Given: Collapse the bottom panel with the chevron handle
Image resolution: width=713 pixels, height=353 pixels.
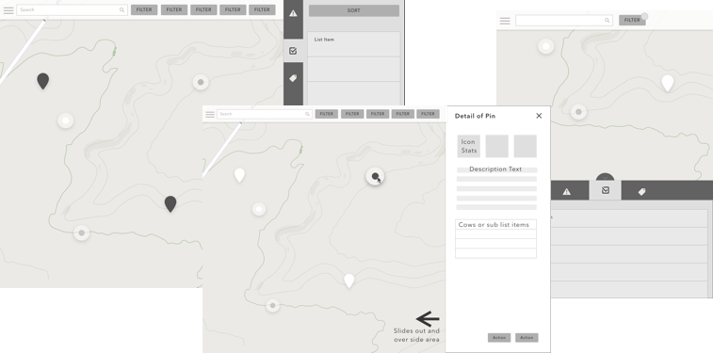Looking at the screenshot, I should coord(606,178).
